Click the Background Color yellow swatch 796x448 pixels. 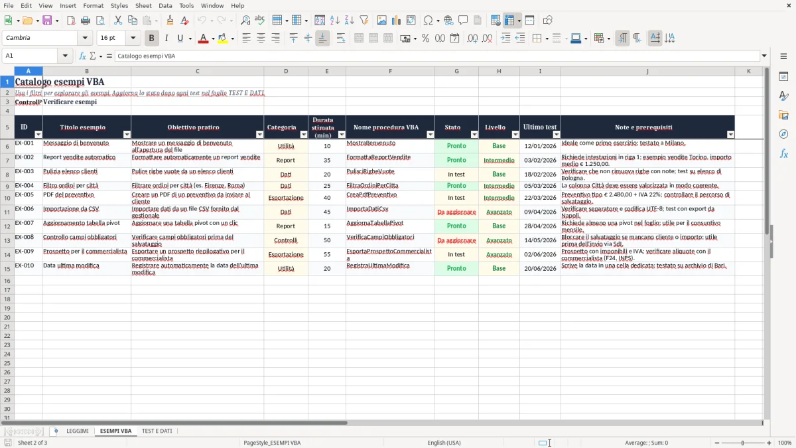pyautogui.click(x=222, y=38)
